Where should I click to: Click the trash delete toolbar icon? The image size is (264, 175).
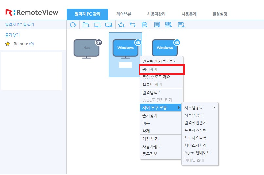(144, 25)
